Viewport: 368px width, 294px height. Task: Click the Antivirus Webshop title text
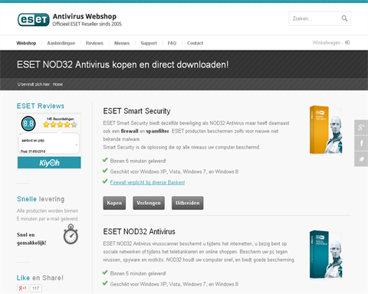point(84,16)
